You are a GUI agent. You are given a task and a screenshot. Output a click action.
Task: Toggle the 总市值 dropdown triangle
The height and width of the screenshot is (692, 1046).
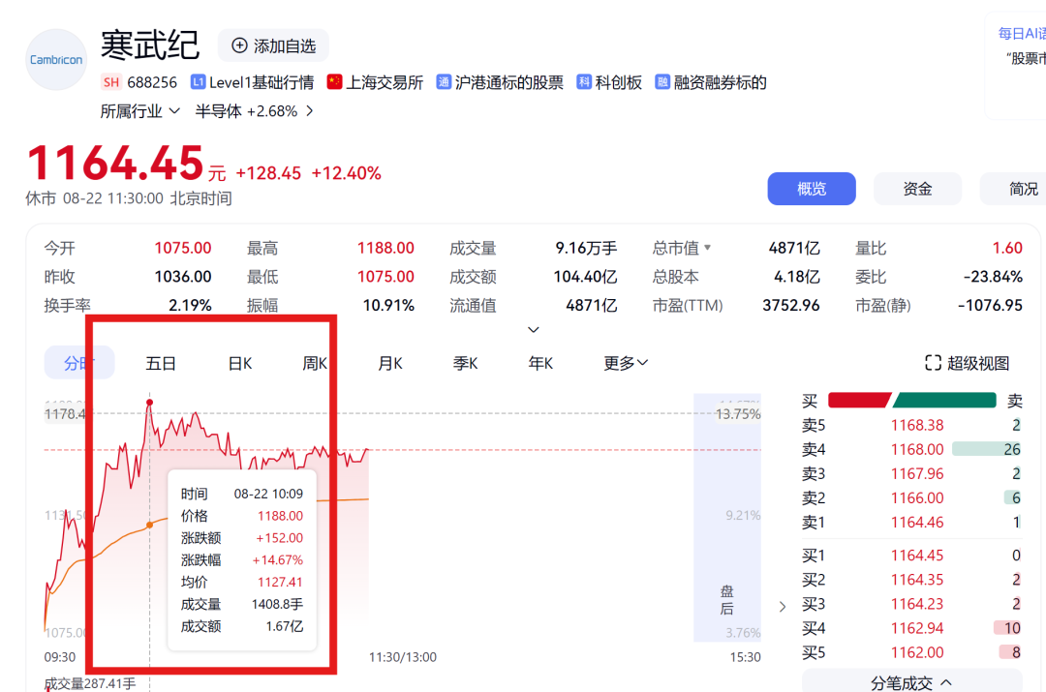[707, 249]
